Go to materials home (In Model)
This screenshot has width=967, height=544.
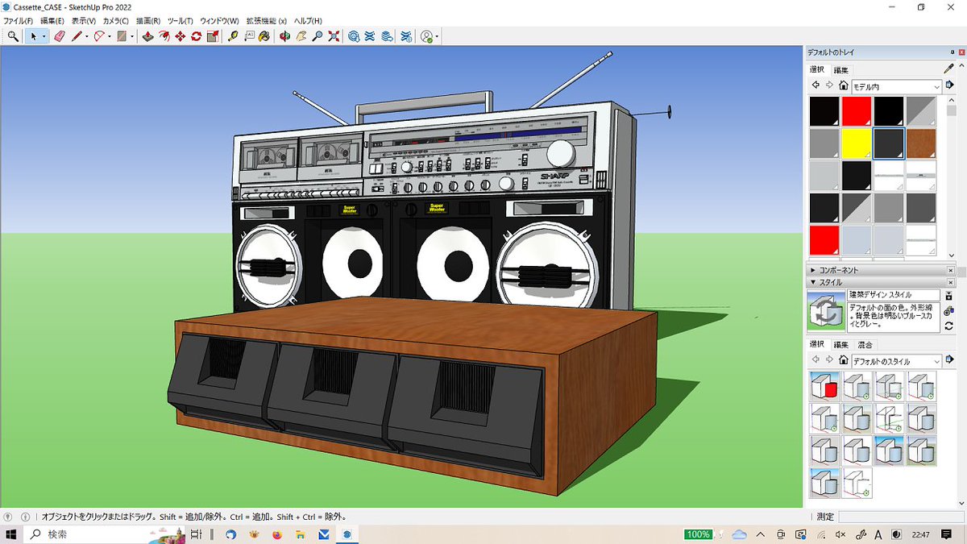coord(843,85)
